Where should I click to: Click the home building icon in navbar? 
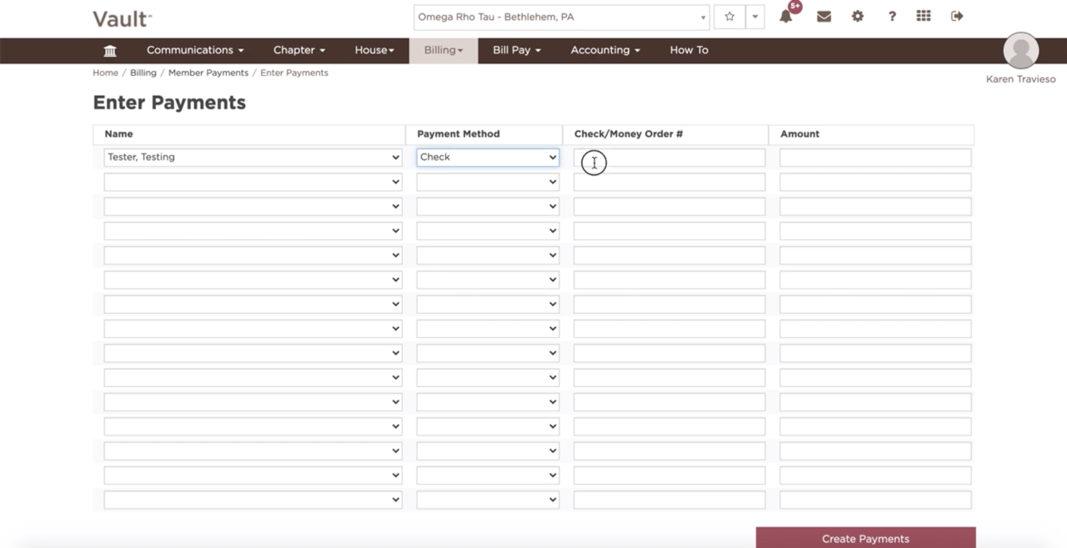[110, 50]
